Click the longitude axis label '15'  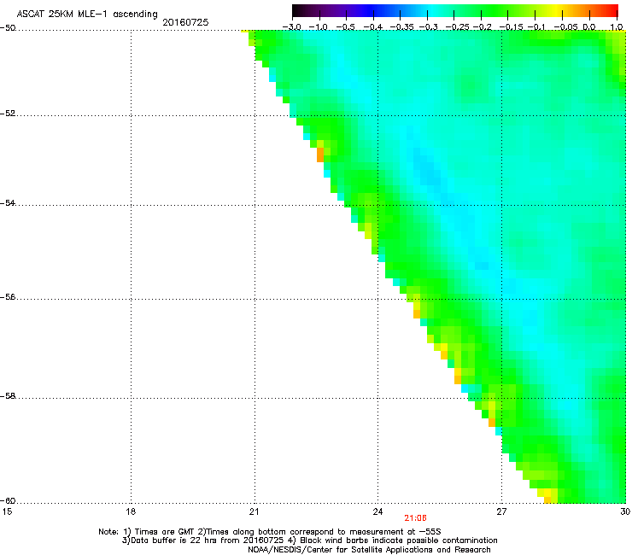(7, 511)
